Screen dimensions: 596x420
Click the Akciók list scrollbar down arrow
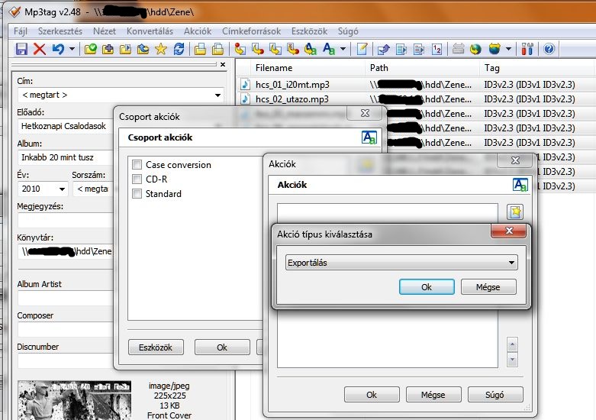click(512, 360)
